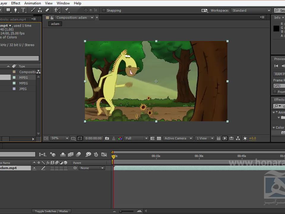Screen dimensions: 285x214
Task: Take a snapshot with the camera icon
Action: coord(107,138)
